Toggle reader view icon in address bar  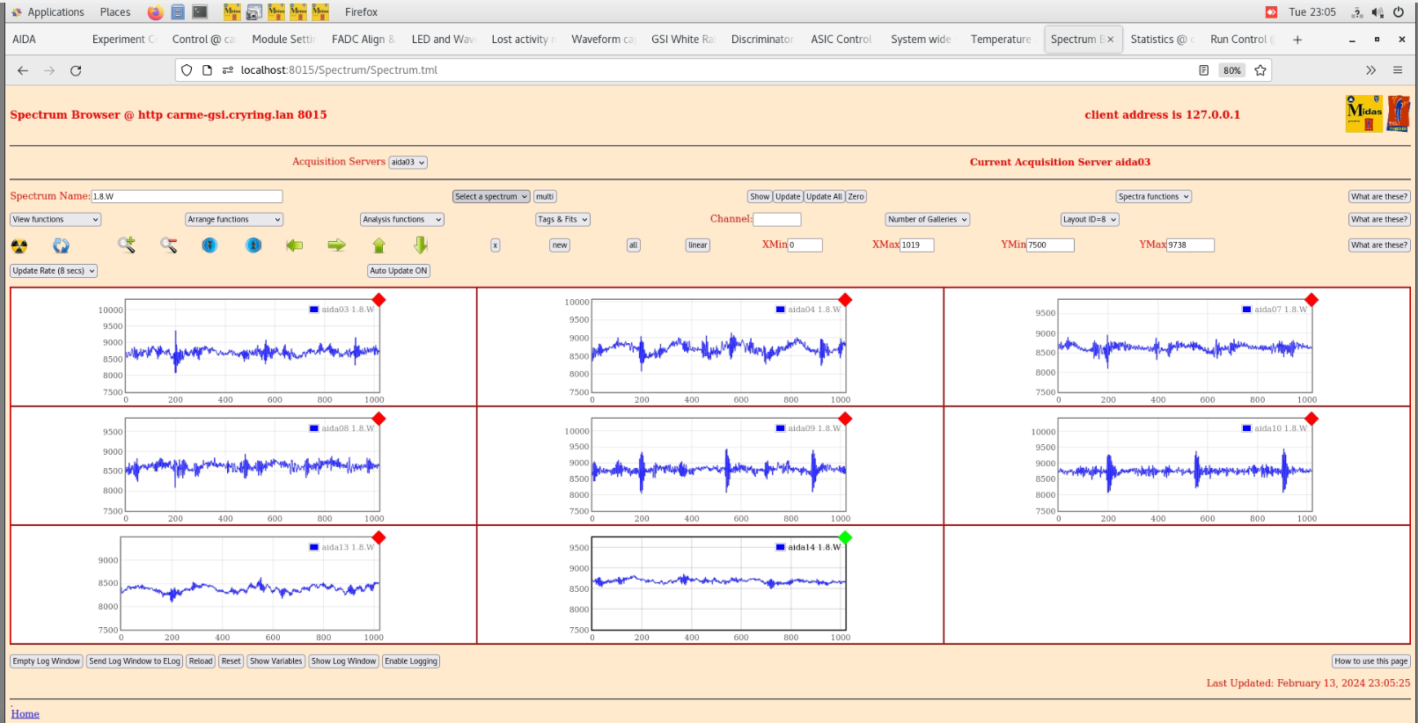point(1203,70)
